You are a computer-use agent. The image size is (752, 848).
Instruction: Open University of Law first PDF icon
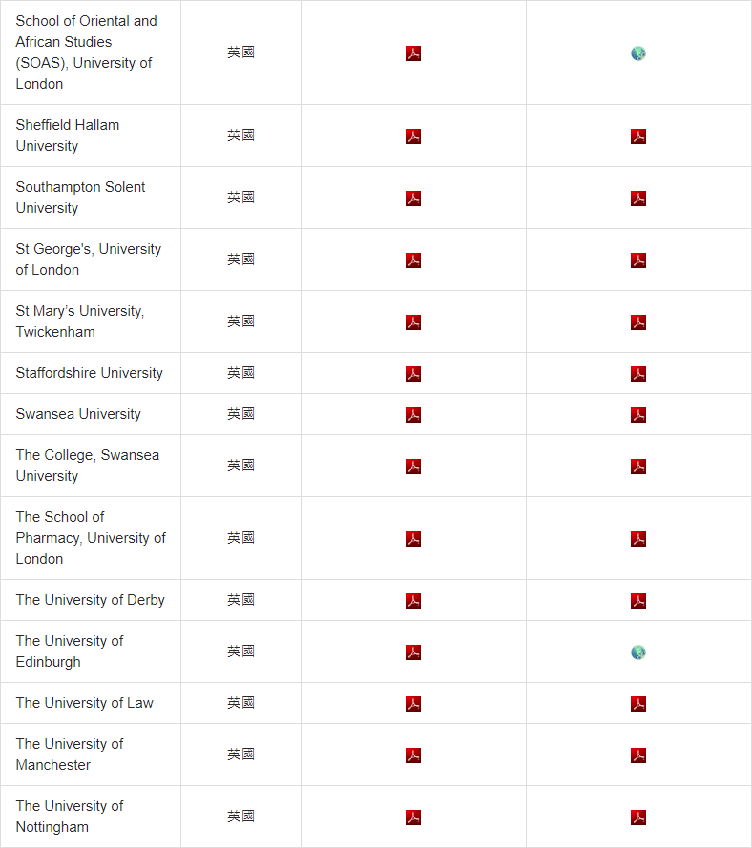(413, 704)
